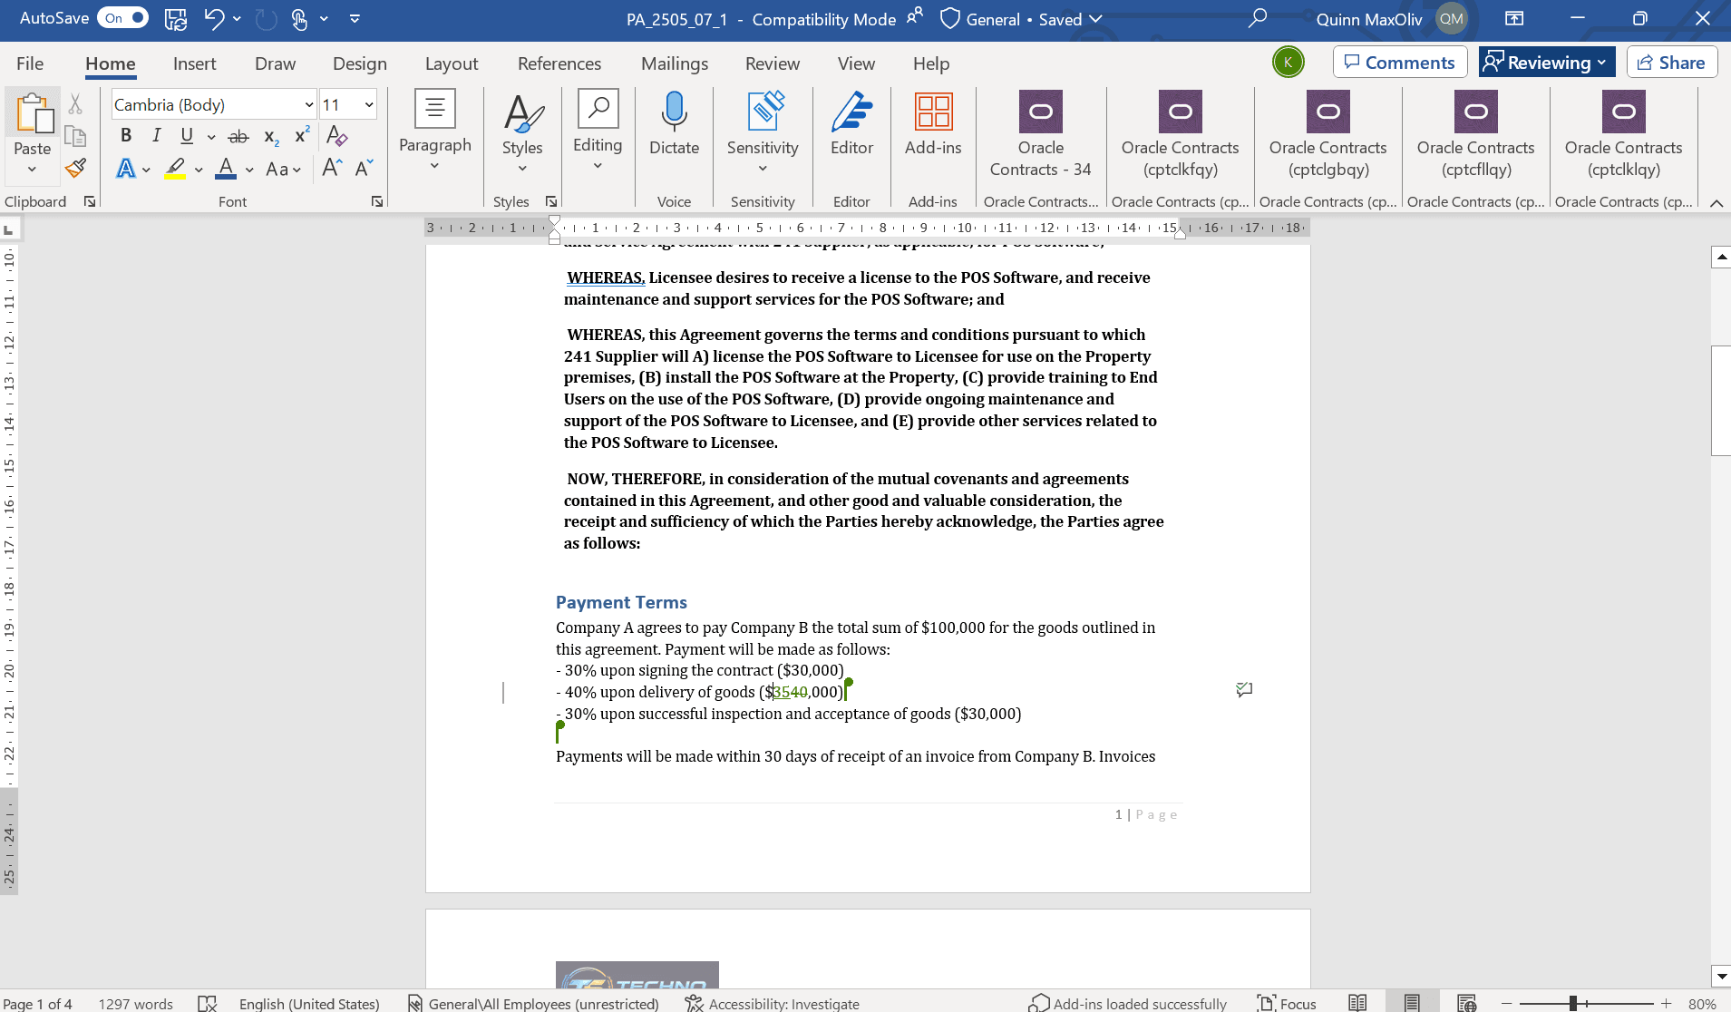
Task: Apply the font color swatch
Action: (x=226, y=169)
